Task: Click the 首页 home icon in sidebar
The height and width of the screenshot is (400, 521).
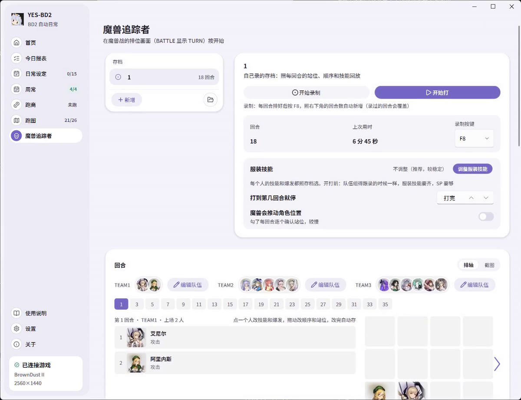Action: point(16,43)
